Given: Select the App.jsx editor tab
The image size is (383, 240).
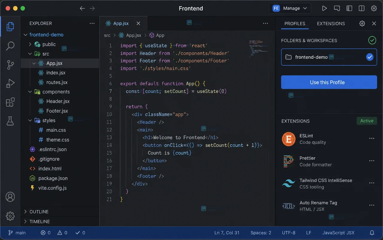Looking at the screenshot, I should pyautogui.click(x=124, y=23).
